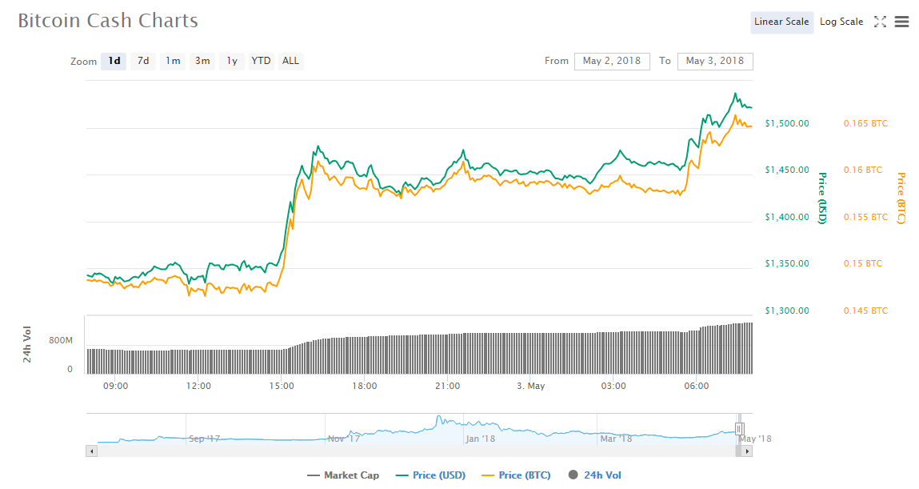Click Sep '17 in the navigator
This screenshot has height=489, width=919.
click(x=205, y=439)
